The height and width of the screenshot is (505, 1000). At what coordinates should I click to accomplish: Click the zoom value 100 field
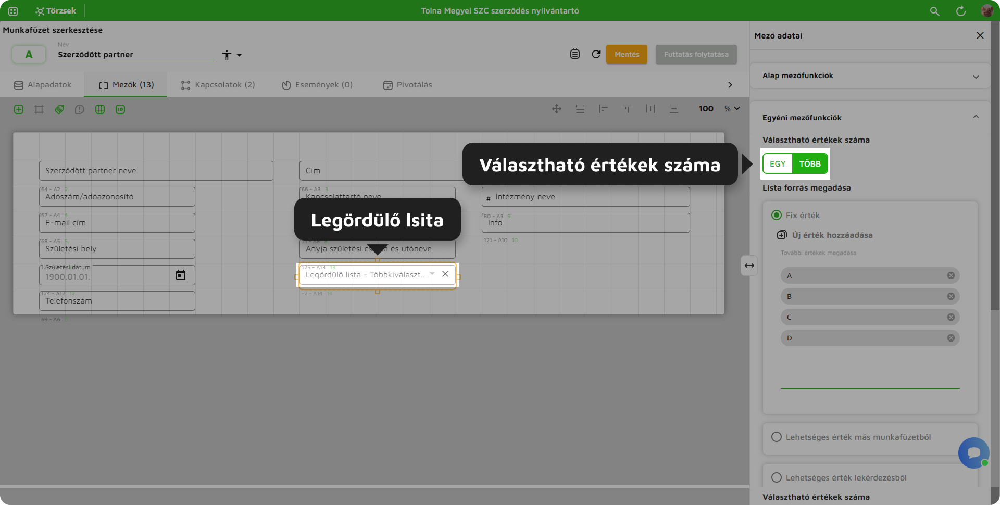pyautogui.click(x=706, y=109)
